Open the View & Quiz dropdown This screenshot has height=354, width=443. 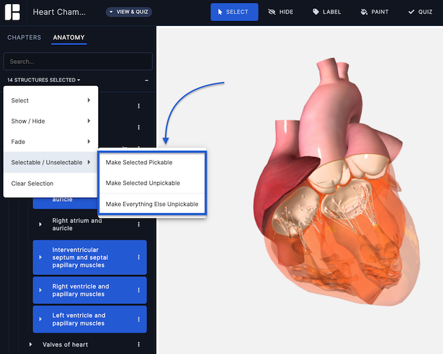(x=129, y=12)
